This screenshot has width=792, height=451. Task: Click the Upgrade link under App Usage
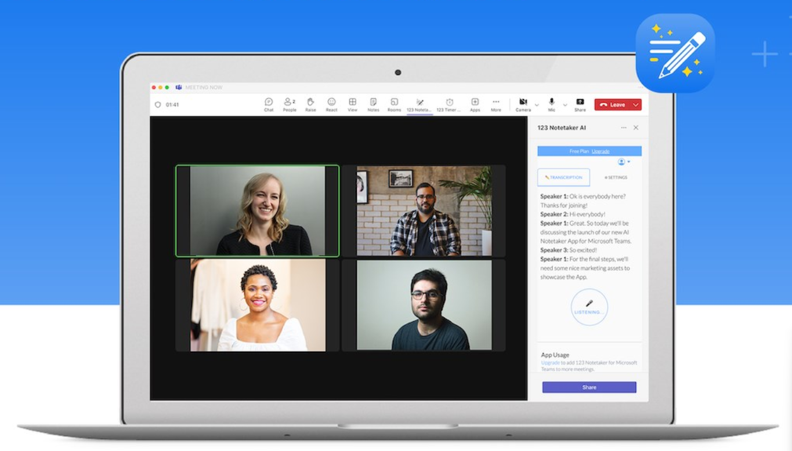(551, 363)
